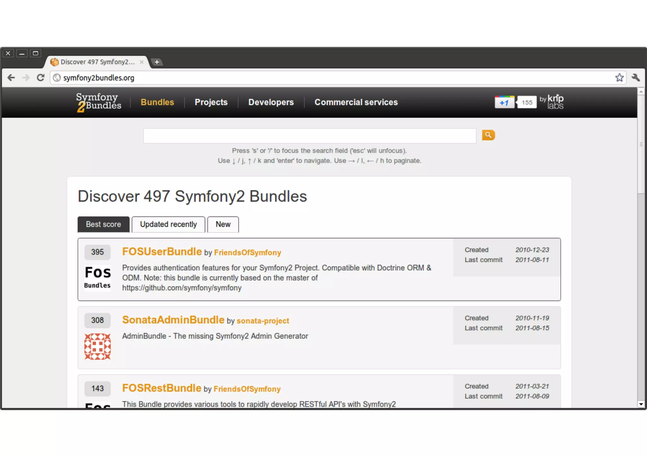Image resolution: width=647 pixels, height=457 pixels.
Task: Bookmark this page with the star icon
Action: pyautogui.click(x=619, y=78)
